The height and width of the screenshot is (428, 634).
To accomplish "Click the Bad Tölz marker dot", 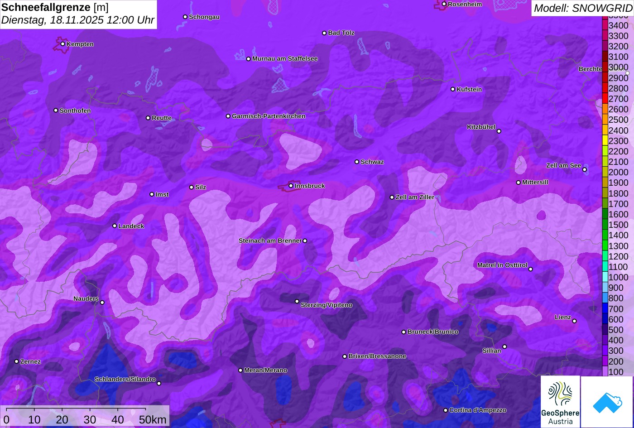I will tap(324, 33).
